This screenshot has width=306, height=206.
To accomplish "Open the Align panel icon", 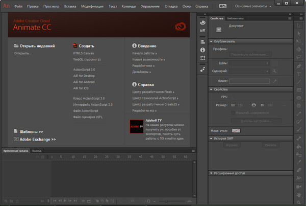I will click(x=203, y=41).
